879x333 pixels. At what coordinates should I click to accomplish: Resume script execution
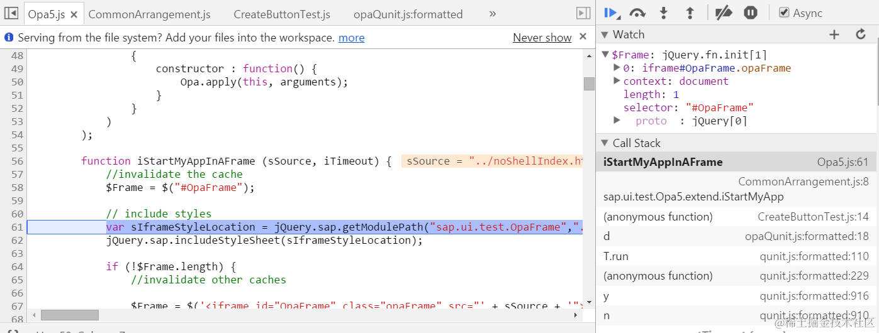tap(611, 13)
